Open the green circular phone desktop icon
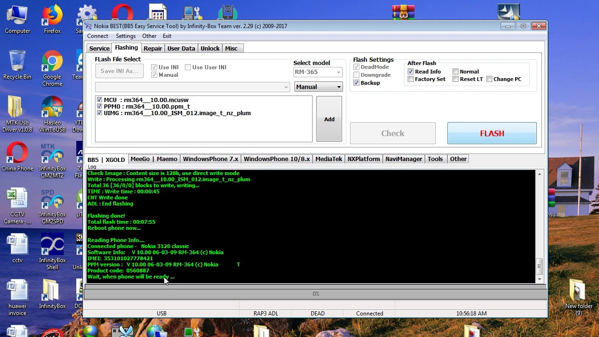Image resolution: width=599 pixels, height=337 pixels. point(227,13)
